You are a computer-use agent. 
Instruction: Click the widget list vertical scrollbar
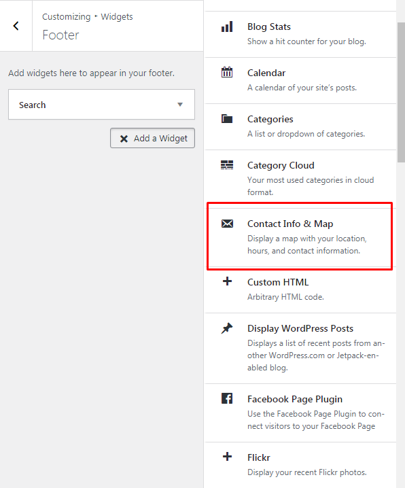tap(401, 92)
